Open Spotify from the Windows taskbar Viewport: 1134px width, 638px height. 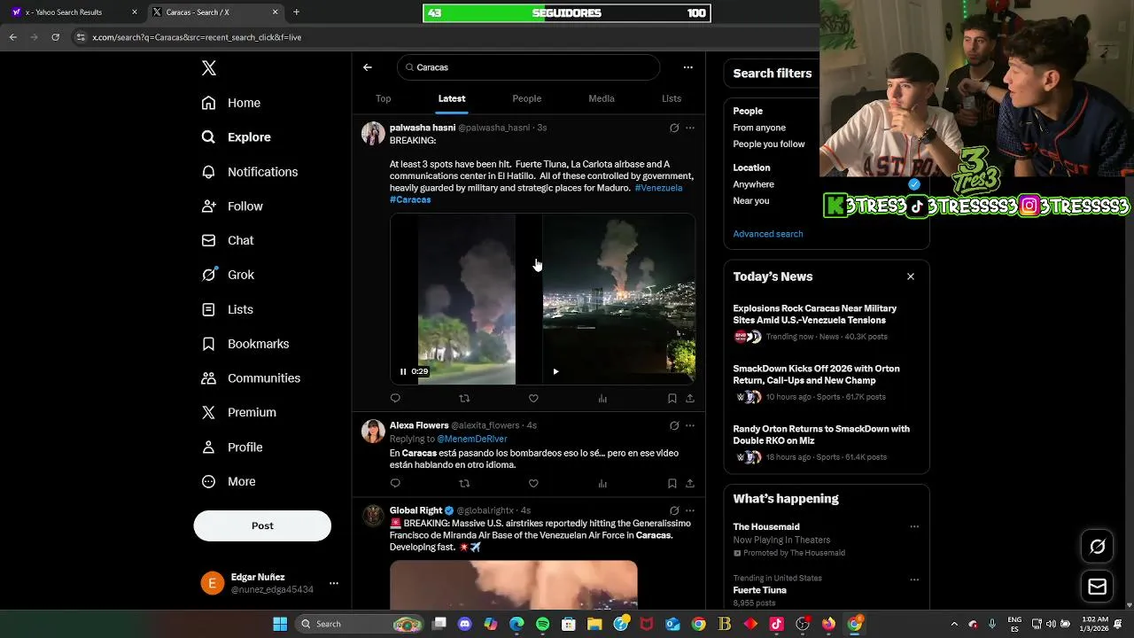click(542, 624)
